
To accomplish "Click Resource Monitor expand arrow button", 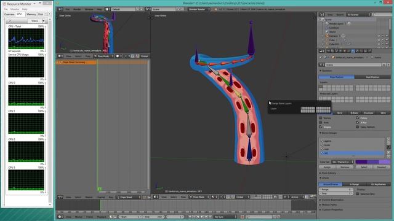I will click(x=10, y=21).
